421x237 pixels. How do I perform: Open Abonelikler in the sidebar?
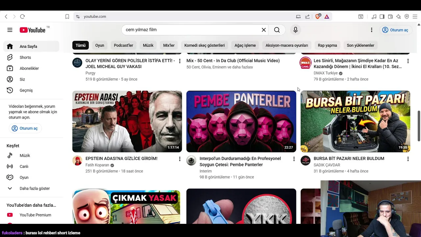31,68
